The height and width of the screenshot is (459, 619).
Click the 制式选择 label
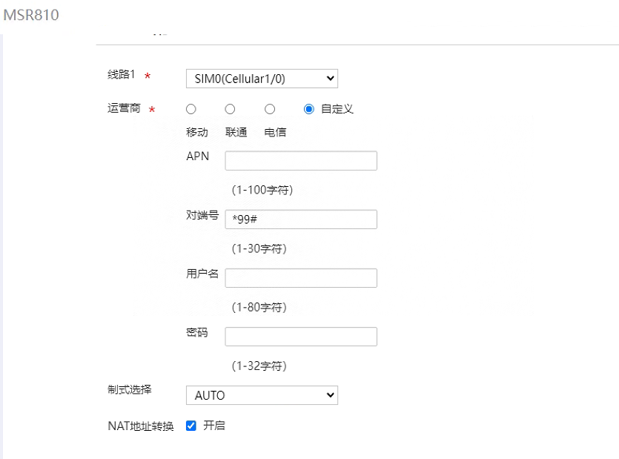tap(130, 389)
